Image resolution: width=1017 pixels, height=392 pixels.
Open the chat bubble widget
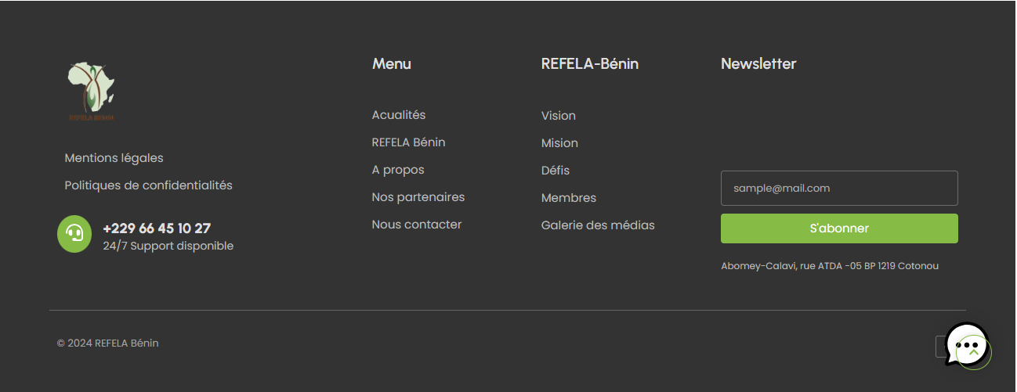tap(965, 343)
